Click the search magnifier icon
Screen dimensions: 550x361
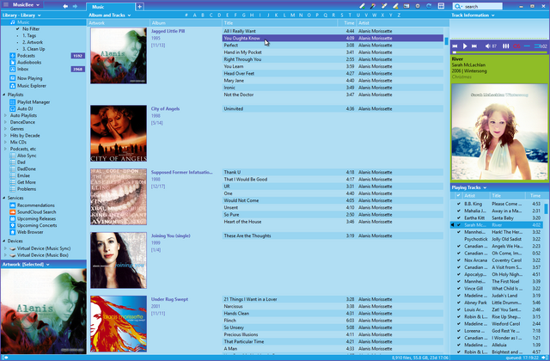click(457, 6)
